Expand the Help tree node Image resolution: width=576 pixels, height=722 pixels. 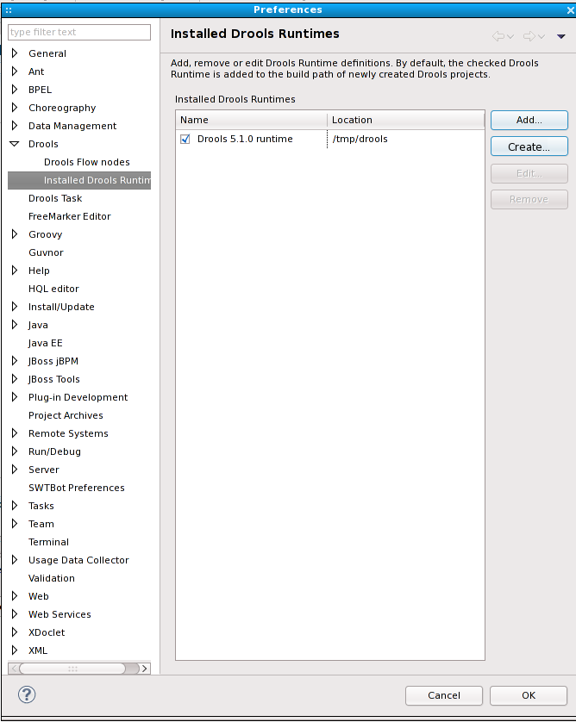[15, 271]
